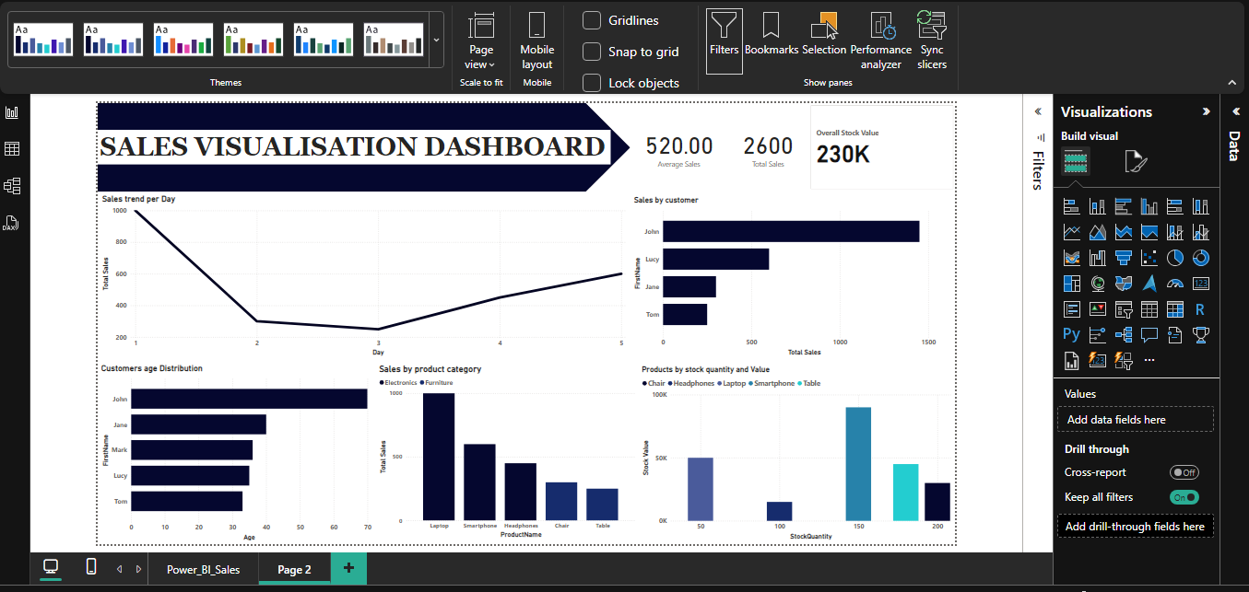Open the Bookmarks pane
The image size is (1249, 592).
tap(772, 41)
